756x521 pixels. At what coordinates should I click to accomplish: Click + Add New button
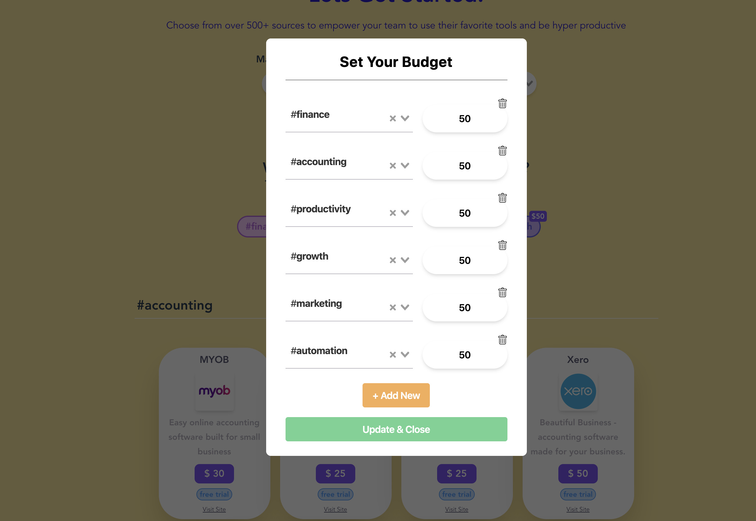(396, 395)
